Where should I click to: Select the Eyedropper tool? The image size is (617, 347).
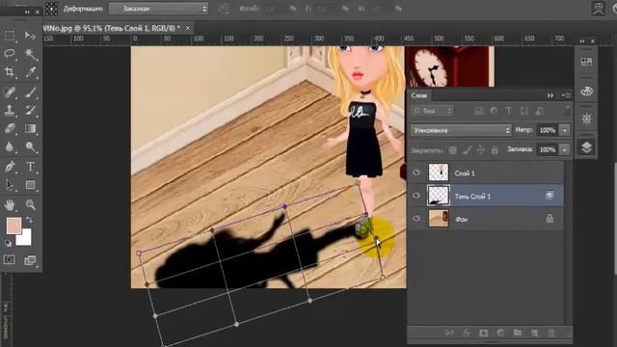pyautogui.click(x=30, y=71)
